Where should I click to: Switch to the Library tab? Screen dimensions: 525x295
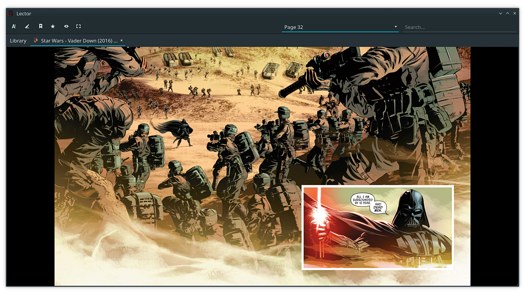(x=18, y=41)
